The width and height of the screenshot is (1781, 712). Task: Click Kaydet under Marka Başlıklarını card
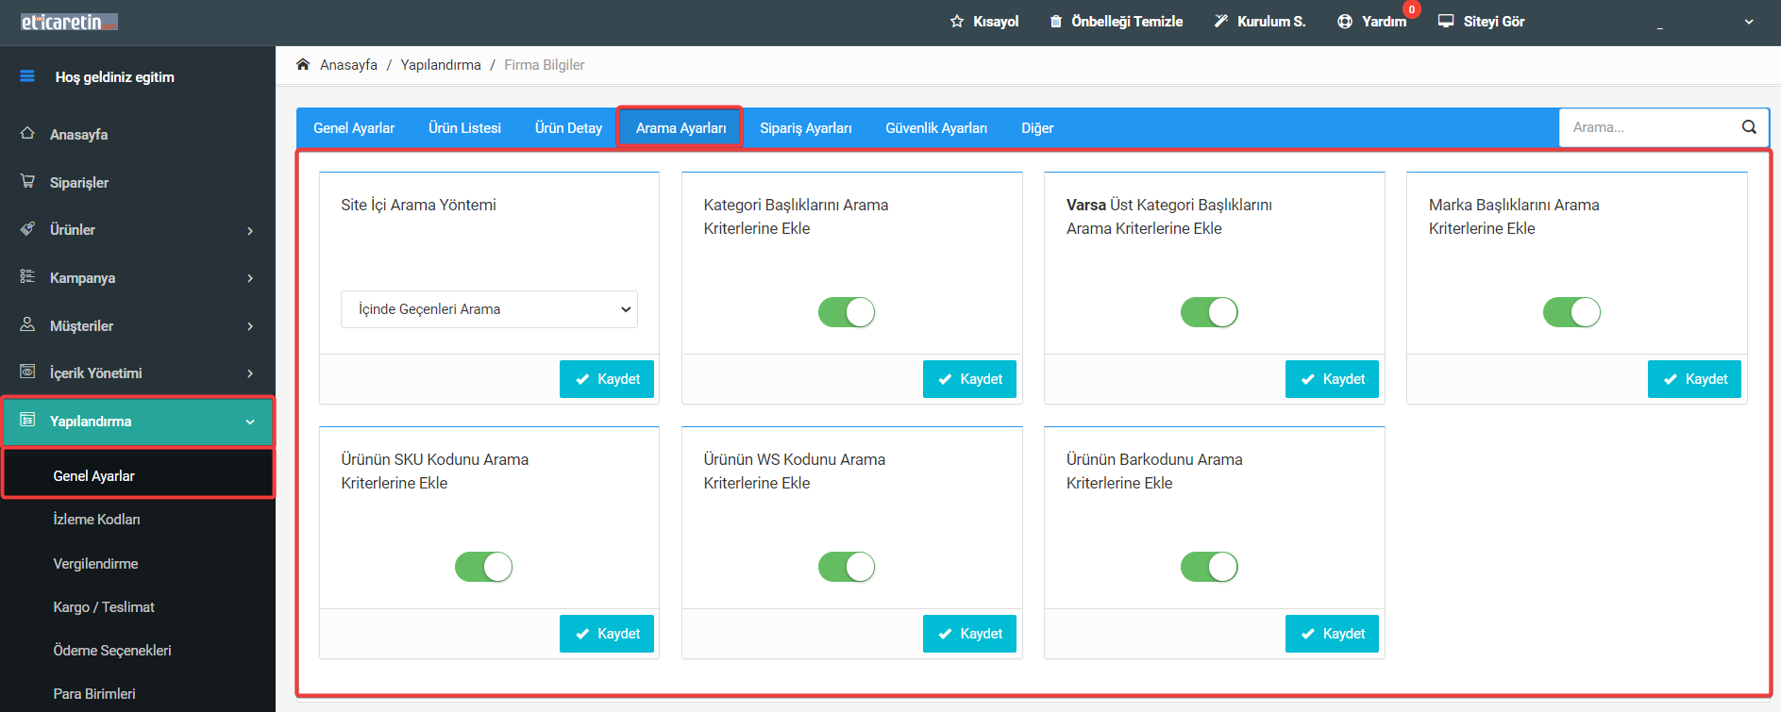(1694, 379)
